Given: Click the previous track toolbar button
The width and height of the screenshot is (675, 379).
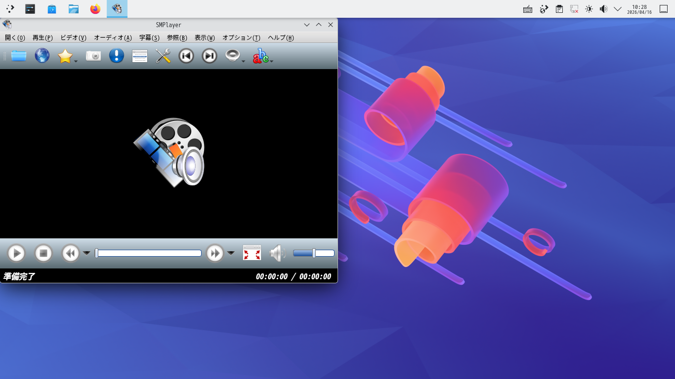Looking at the screenshot, I should [186, 56].
